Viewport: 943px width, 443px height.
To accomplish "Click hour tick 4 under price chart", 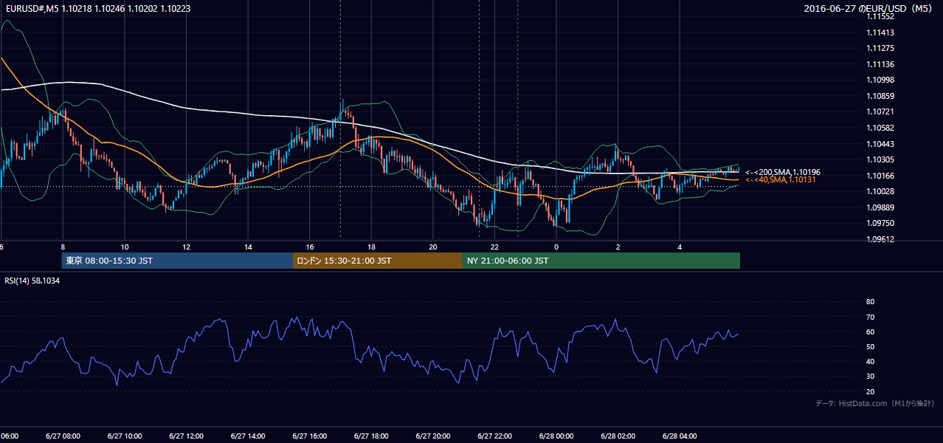I will pyautogui.click(x=680, y=247).
